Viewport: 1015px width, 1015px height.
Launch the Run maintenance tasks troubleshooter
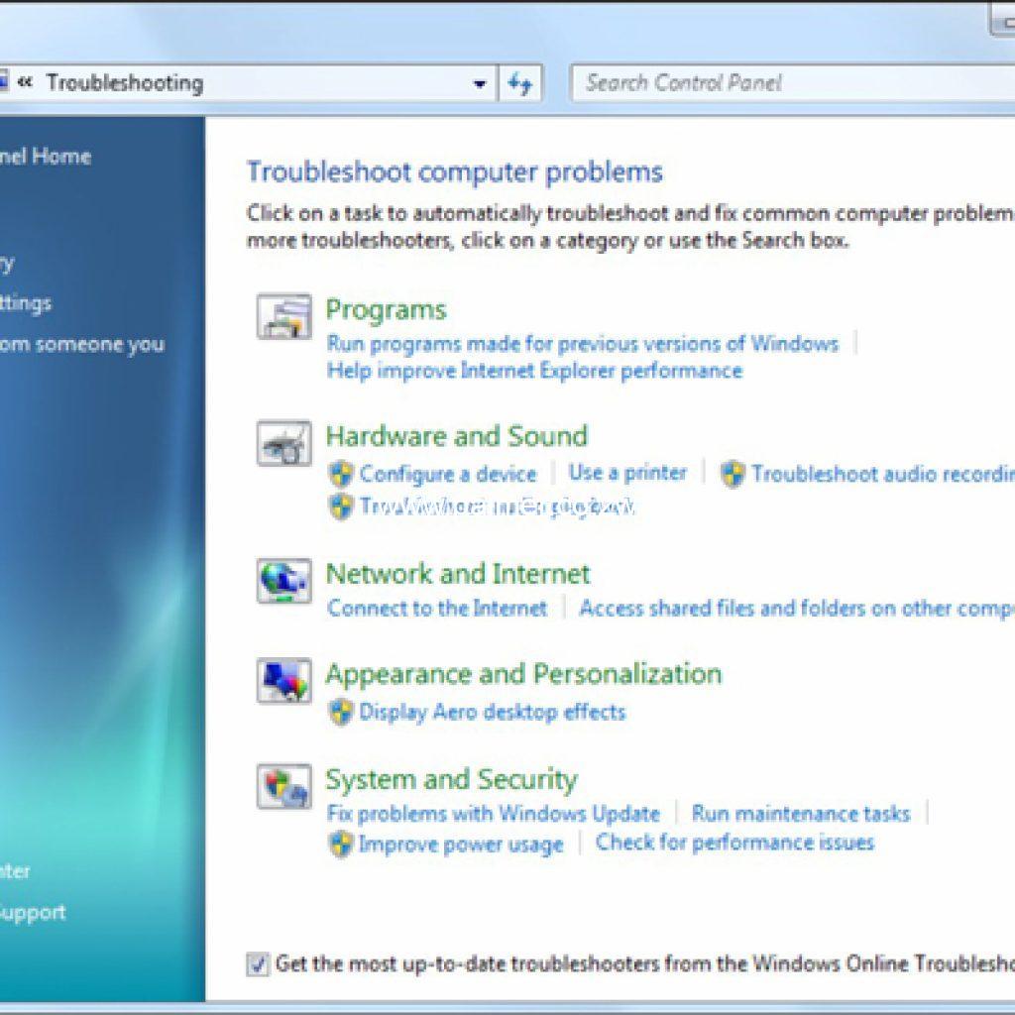click(x=801, y=813)
